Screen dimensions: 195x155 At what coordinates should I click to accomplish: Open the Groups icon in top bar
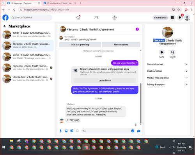tap(114, 18)
